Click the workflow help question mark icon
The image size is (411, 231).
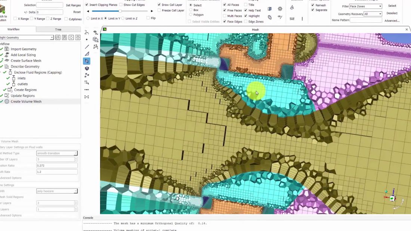point(78,37)
